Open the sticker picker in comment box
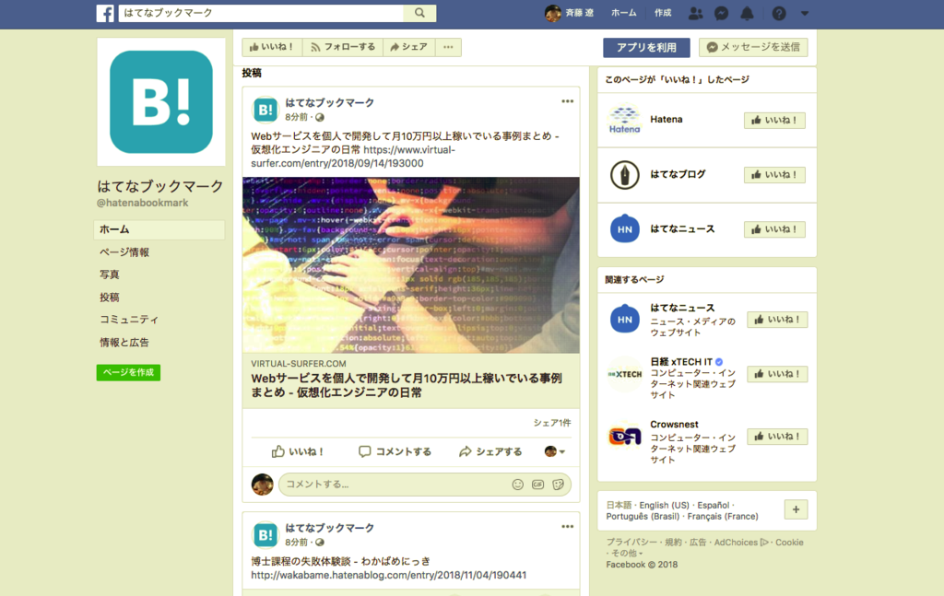The height and width of the screenshot is (596, 944). point(558,485)
